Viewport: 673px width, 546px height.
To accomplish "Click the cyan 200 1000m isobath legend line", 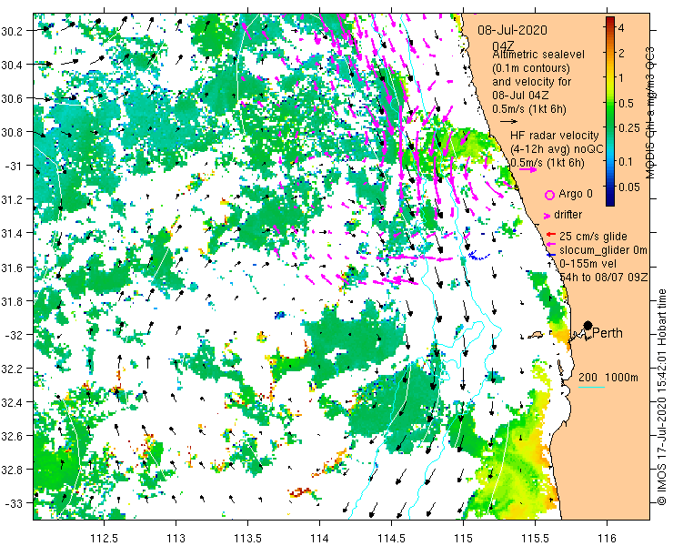I will tap(591, 388).
